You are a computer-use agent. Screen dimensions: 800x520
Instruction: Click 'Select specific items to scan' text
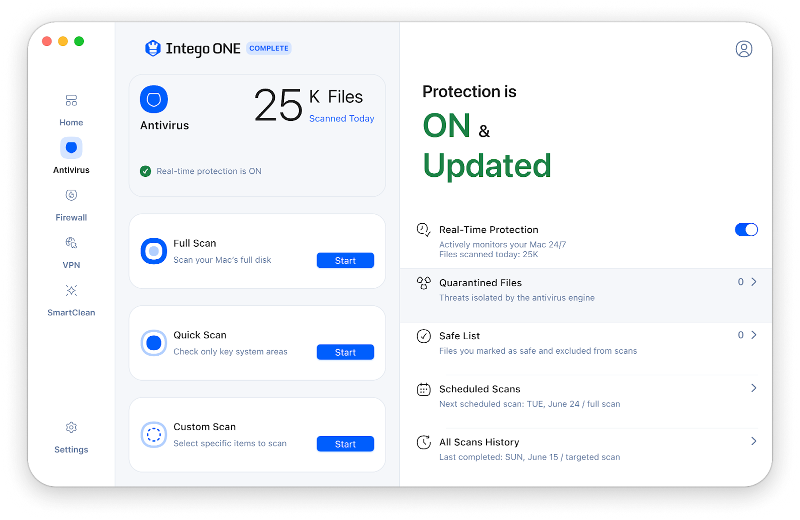230,444
